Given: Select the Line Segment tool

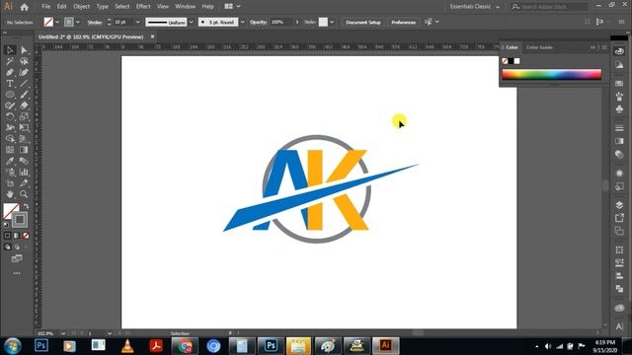Looking at the screenshot, I should pos(24,83).
